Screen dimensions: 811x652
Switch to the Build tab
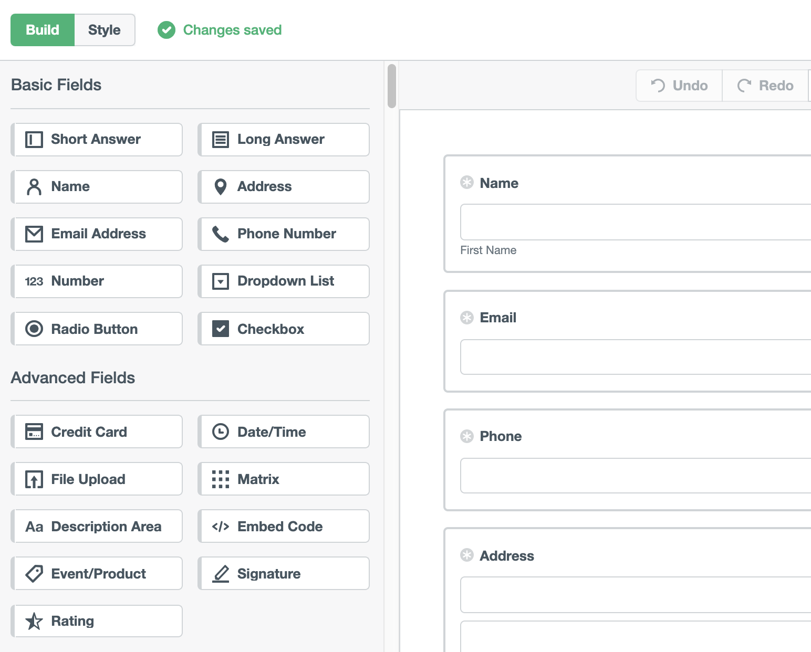(x=43, y=30)
